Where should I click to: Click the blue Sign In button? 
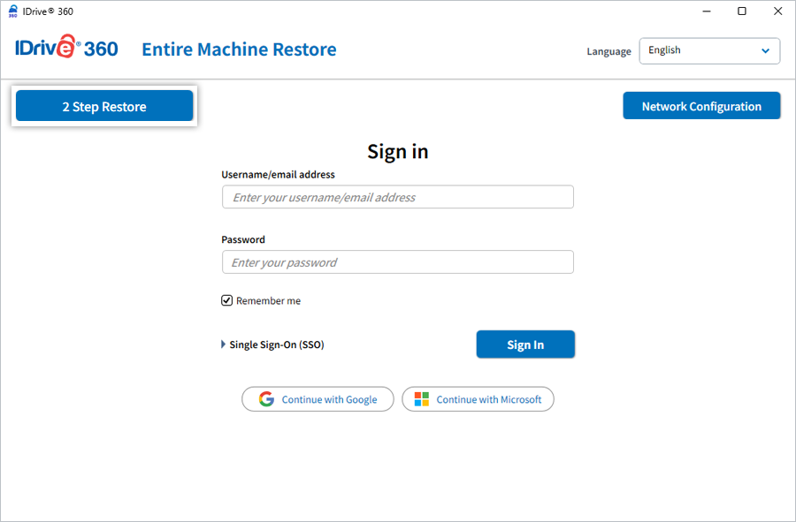525,344
